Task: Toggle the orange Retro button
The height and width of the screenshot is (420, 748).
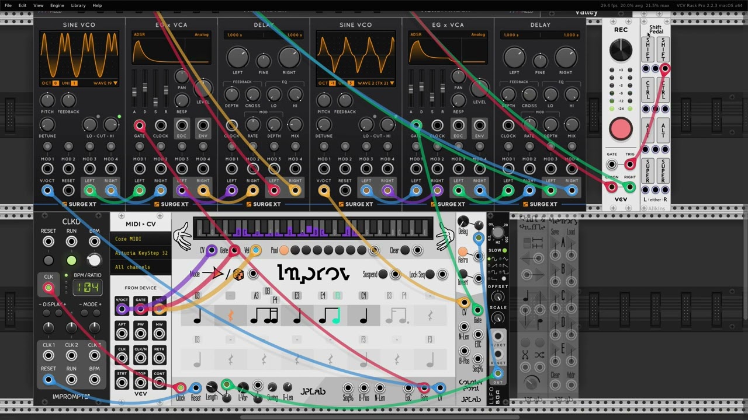Action: (463, 253)
